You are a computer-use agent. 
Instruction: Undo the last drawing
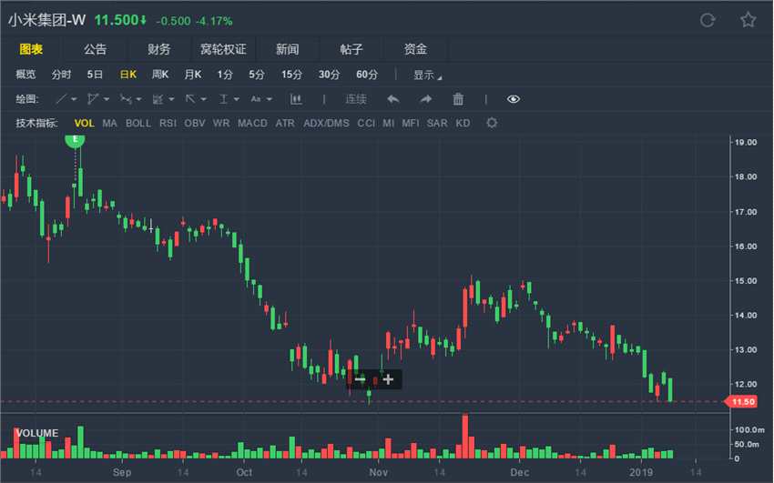point(393,99)
